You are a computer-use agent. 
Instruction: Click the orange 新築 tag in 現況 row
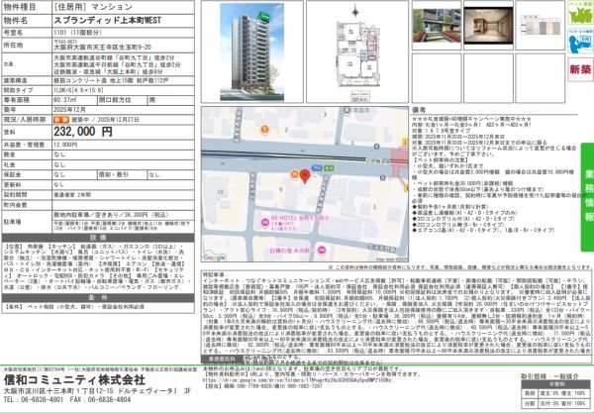pyautogui.click(x=61, y=120)
